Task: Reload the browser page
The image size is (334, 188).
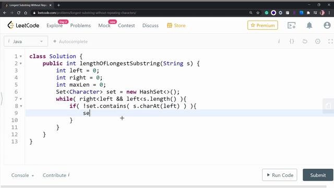Action: coord(19,13)
